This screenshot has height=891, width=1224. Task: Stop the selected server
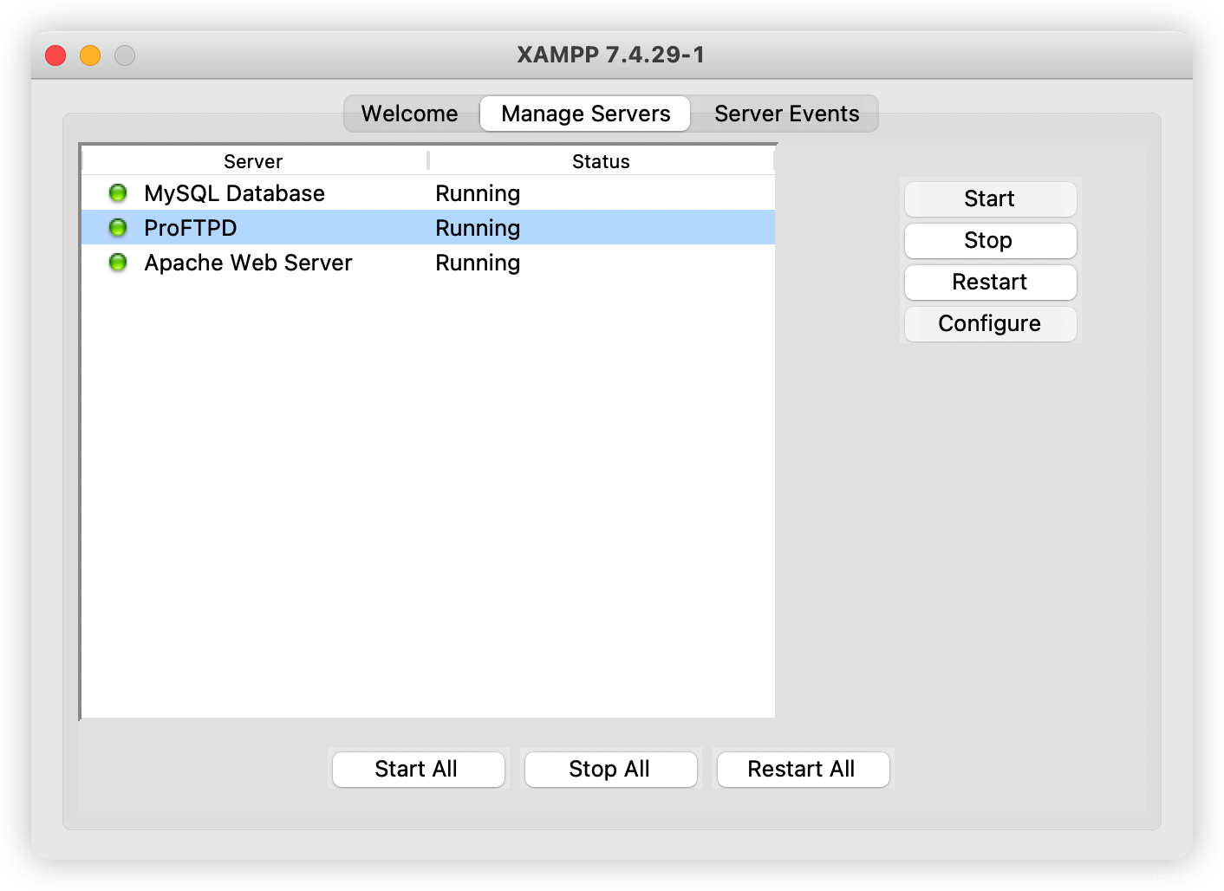pyautogui.click(x=989, y=240)
